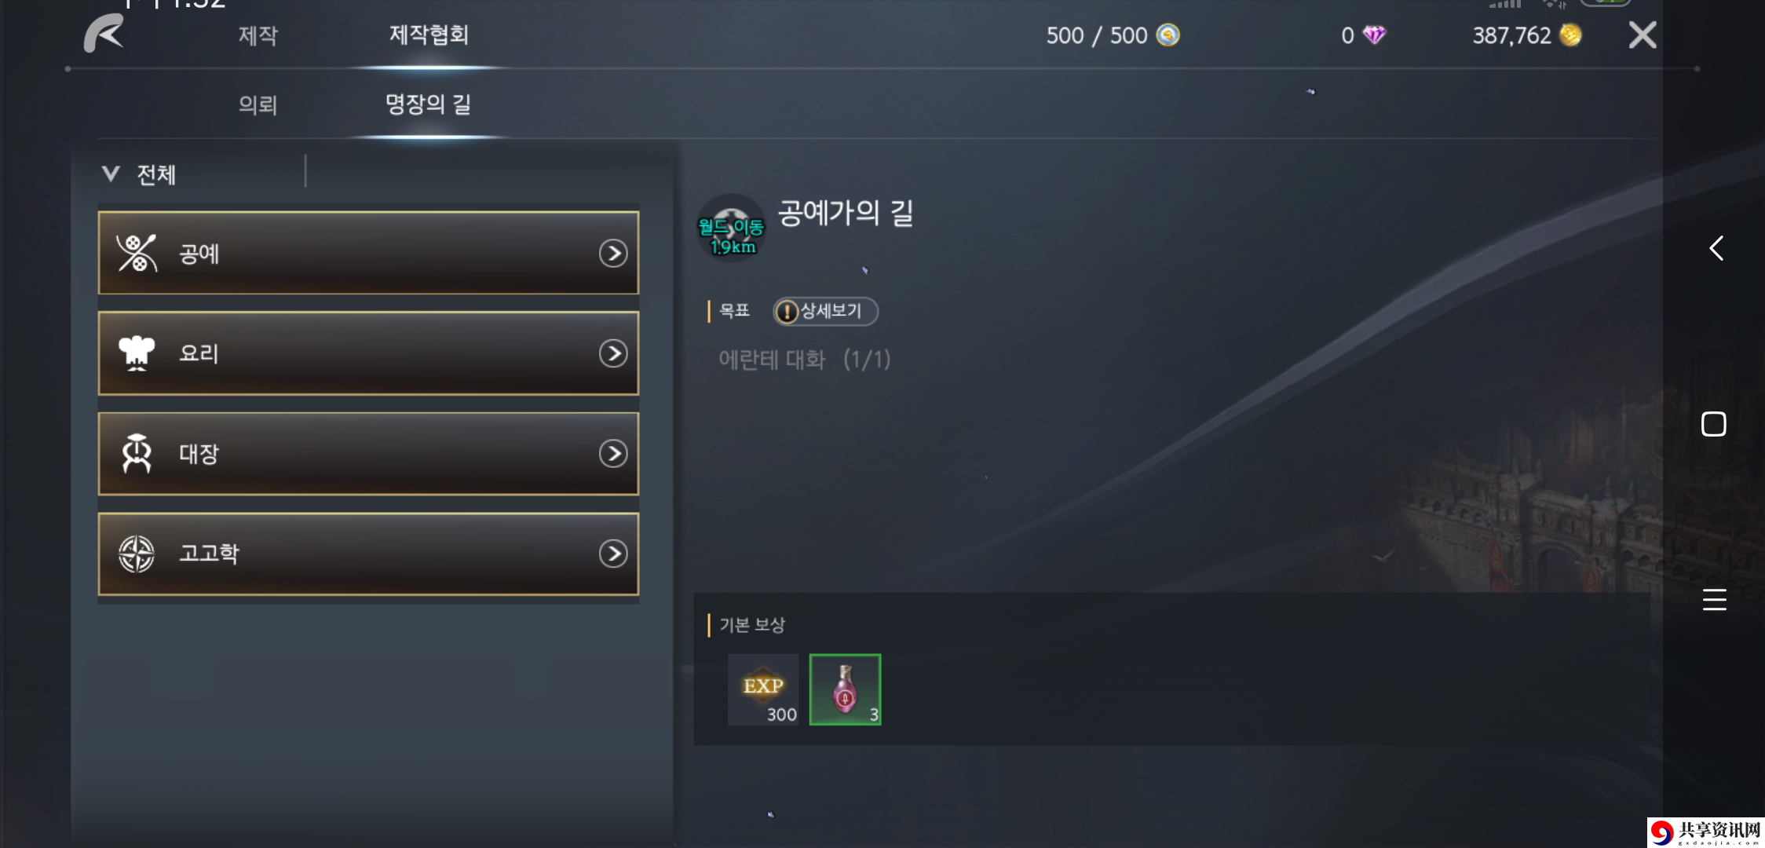Click the 월드 이동 world-move icon

[731, 228]
